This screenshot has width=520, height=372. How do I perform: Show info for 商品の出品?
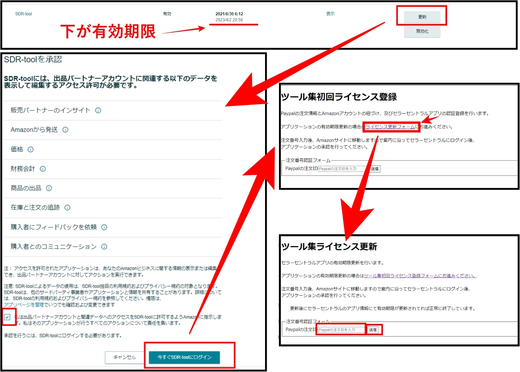click(49, 188)
